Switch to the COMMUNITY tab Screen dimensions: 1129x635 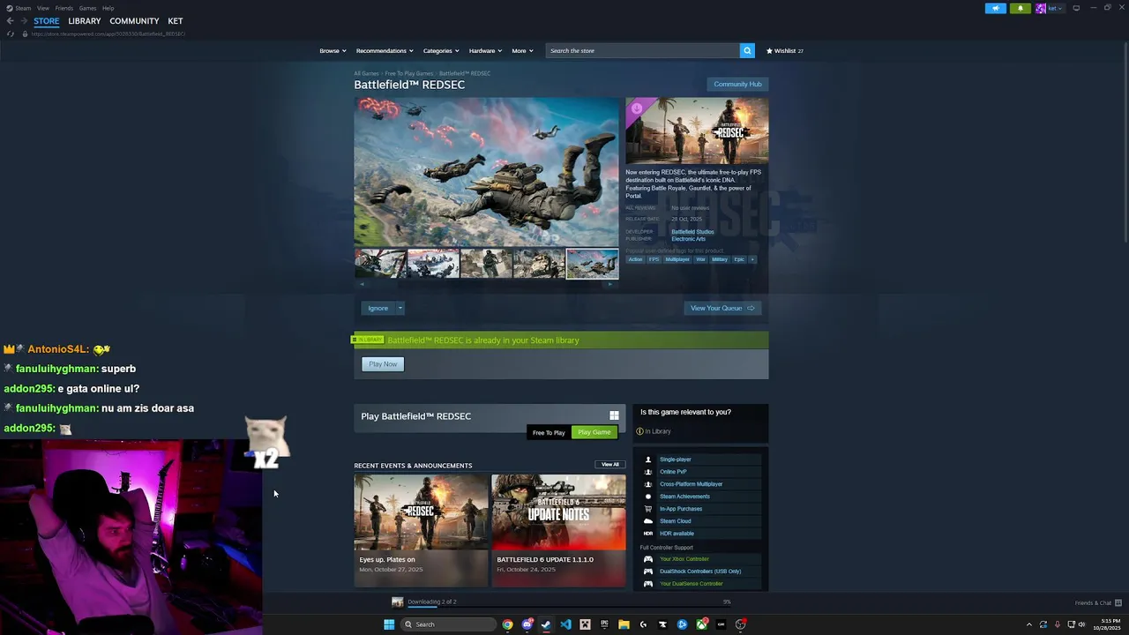134,20
